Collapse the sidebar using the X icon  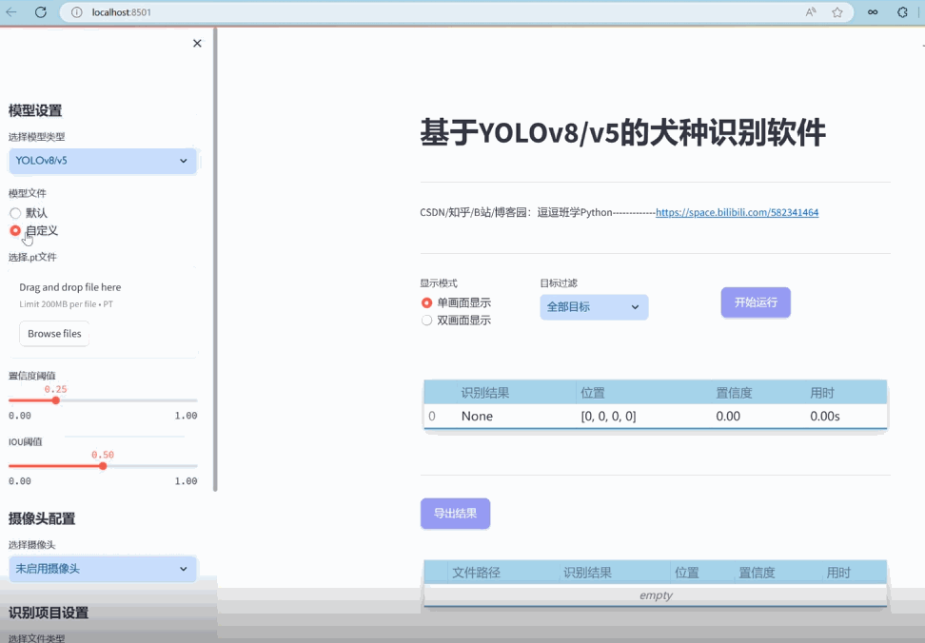tap(197, 43)
